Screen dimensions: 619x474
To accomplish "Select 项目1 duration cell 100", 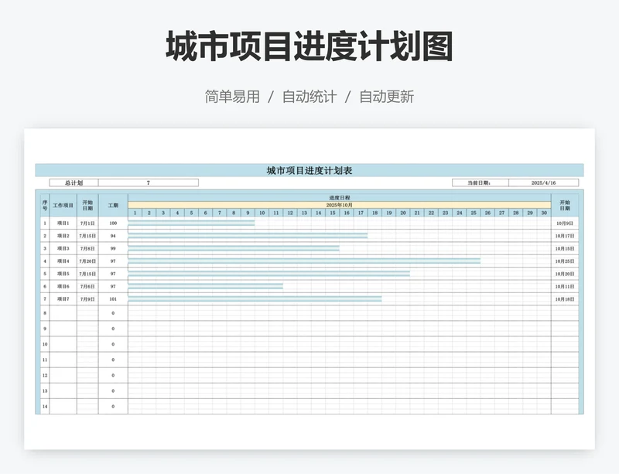I will tap(113, 223).
